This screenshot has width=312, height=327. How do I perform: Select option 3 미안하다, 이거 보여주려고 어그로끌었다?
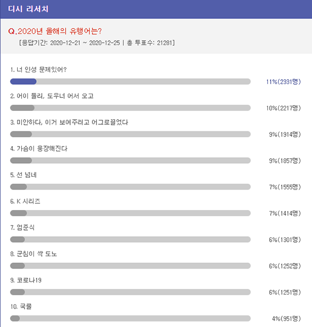tap(69, 122)
